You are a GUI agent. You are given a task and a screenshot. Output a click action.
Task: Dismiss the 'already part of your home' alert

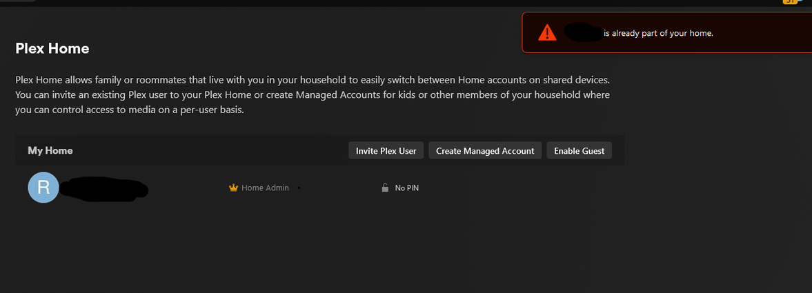click(x=667, y=32)
